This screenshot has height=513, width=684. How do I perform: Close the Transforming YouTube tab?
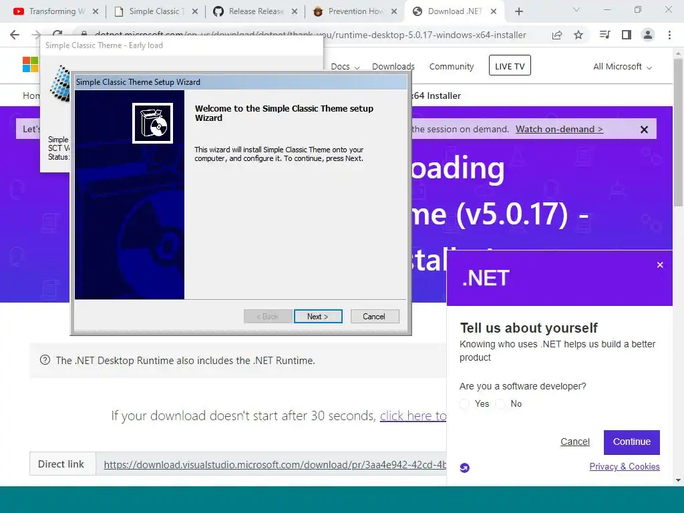coord(96,11)
